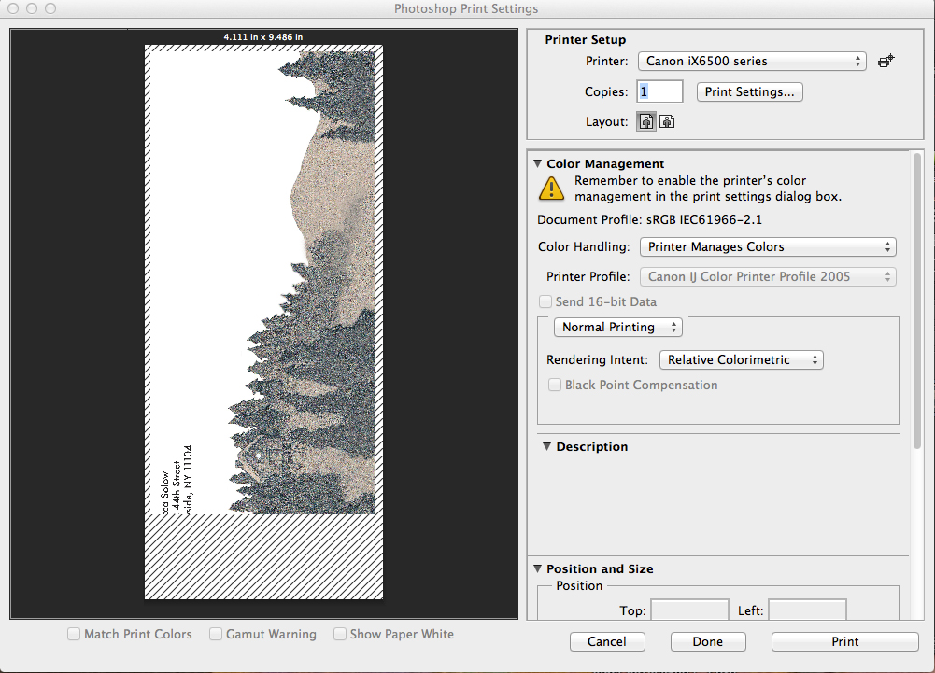935x673 pixels.
Task: Collapse the Position and Size section
Action: [x=538, y=569]
